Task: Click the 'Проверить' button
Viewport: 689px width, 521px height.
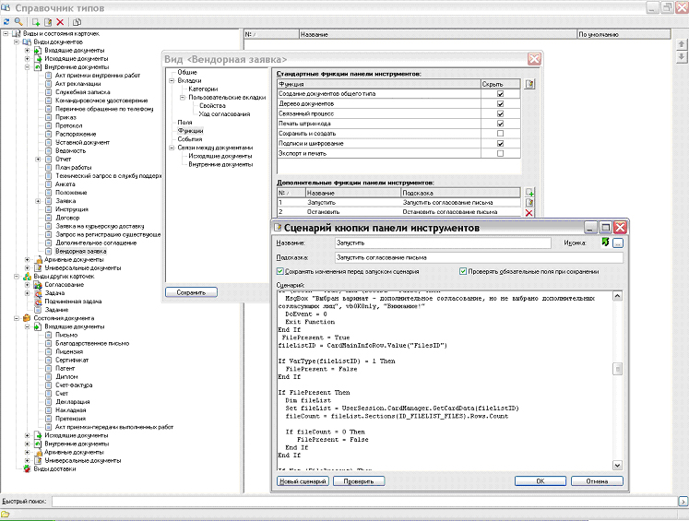Action: pos(358,480)
